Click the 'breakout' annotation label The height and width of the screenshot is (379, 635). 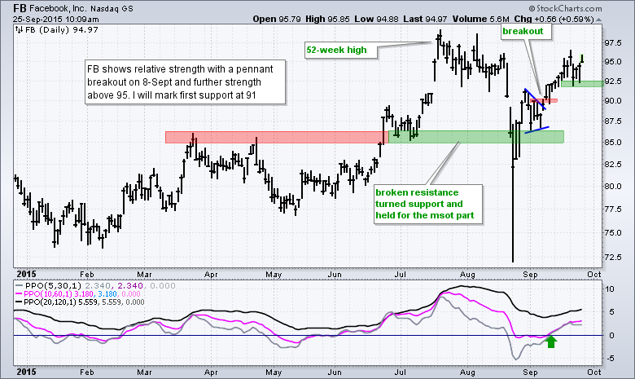point(526,31)
